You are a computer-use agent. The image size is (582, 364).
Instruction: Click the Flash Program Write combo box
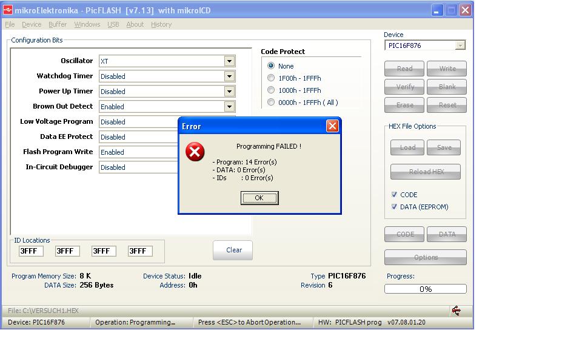(138, 152)
